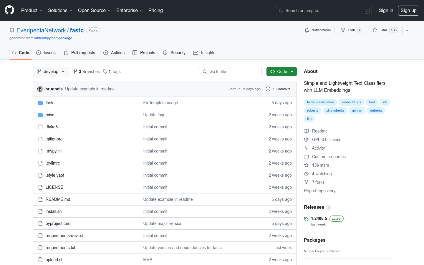Expand the Enterprise menu

[x=130, y=10]
